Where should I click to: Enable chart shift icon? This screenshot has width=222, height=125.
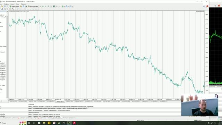coord(60,6)
